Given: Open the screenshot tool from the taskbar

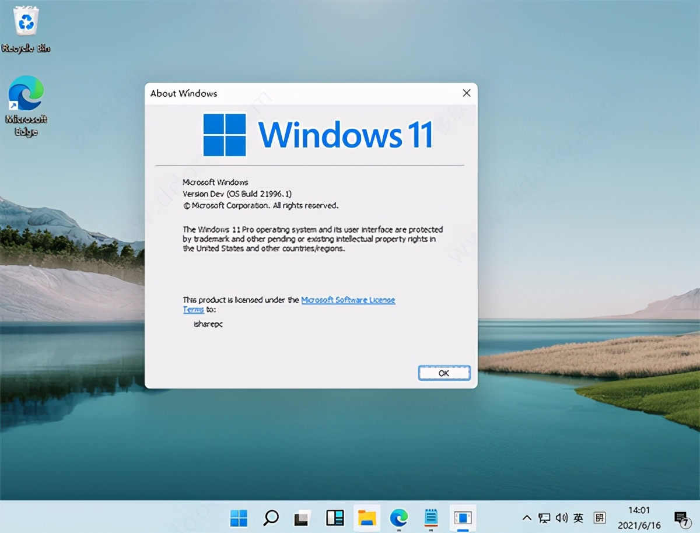Looking at the screenshot, I should point(463,518).
